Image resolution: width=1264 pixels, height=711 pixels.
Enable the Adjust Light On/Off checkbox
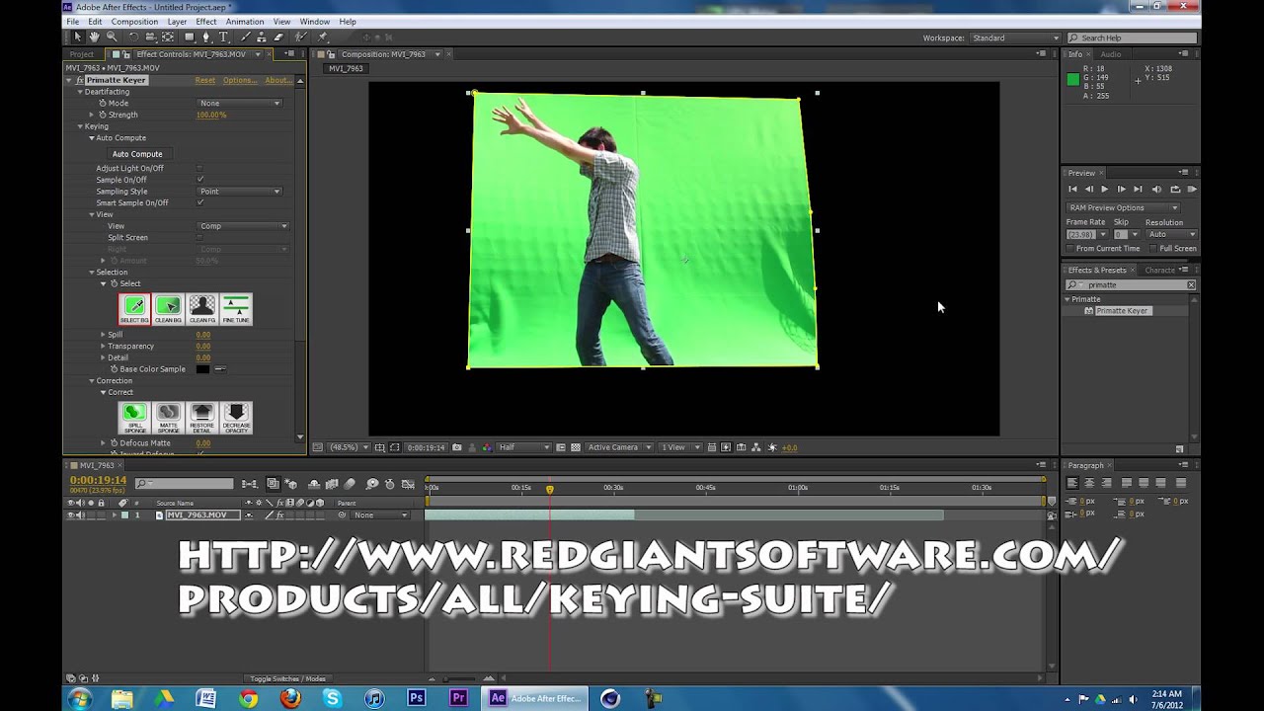(x=200, y=168)
